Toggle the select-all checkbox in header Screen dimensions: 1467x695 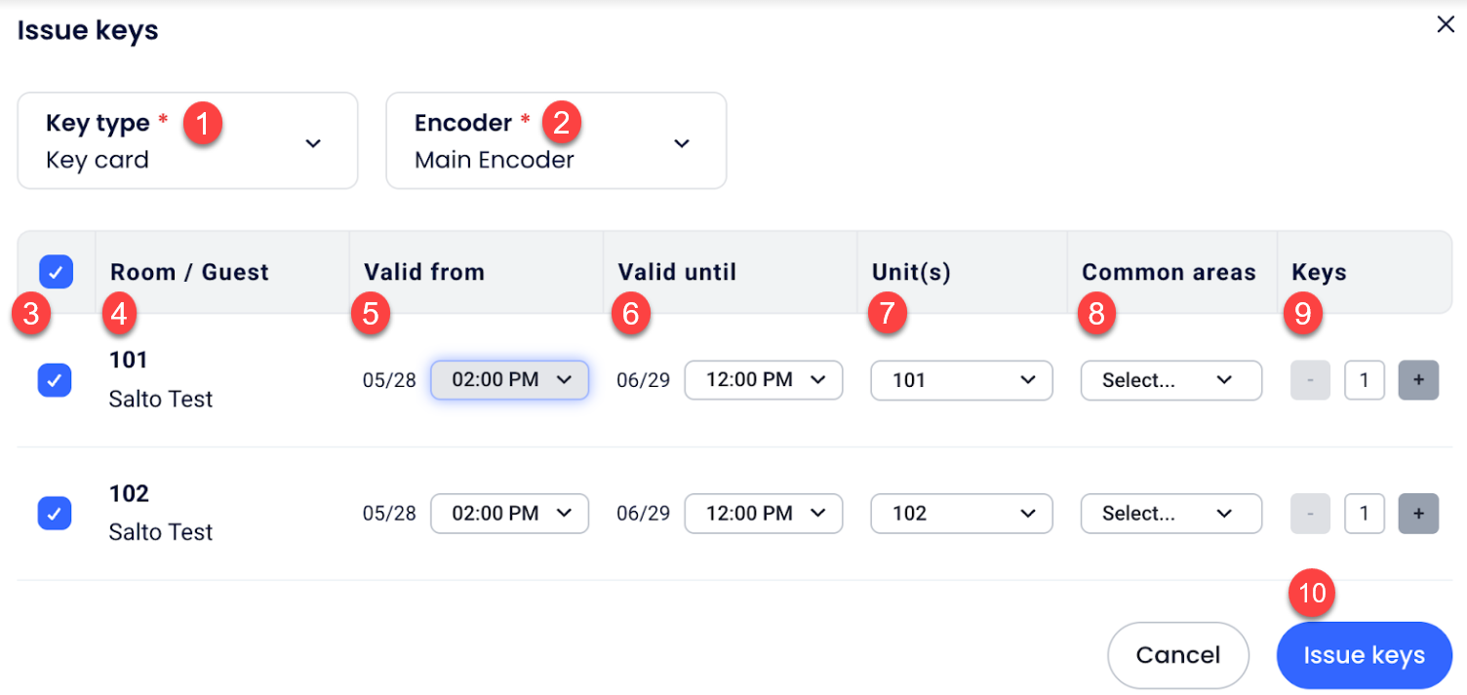tap(56, 272)
